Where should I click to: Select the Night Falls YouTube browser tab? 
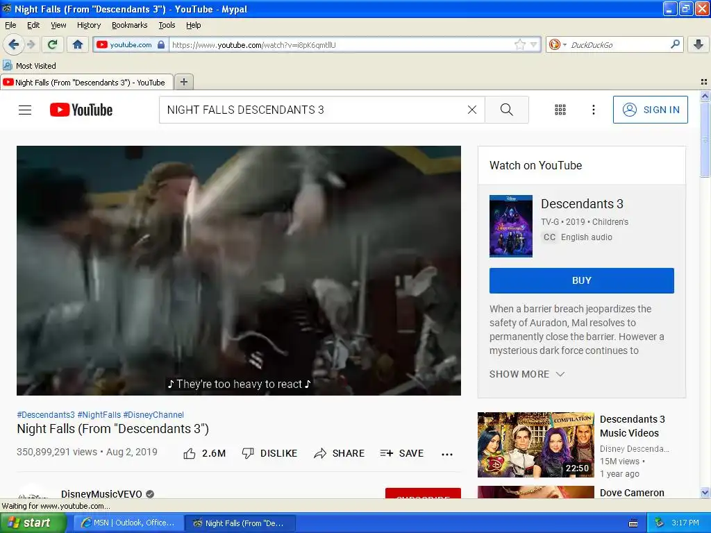(86, 83)
